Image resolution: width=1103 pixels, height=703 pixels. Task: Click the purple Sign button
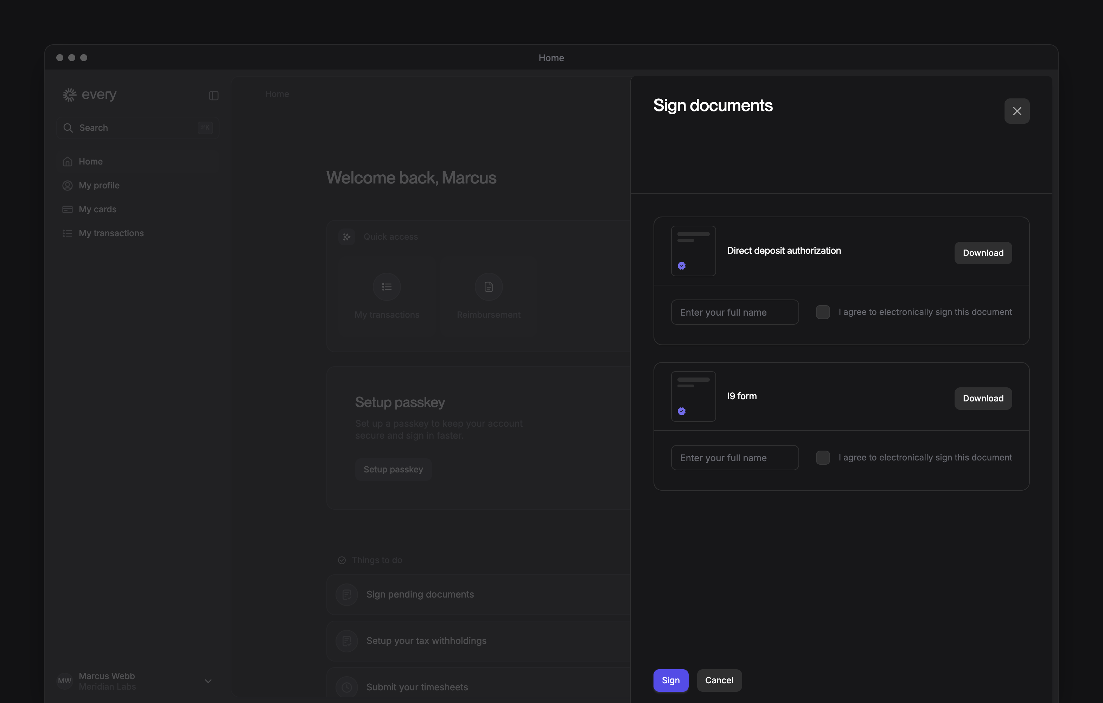click(x=671, y=680)
